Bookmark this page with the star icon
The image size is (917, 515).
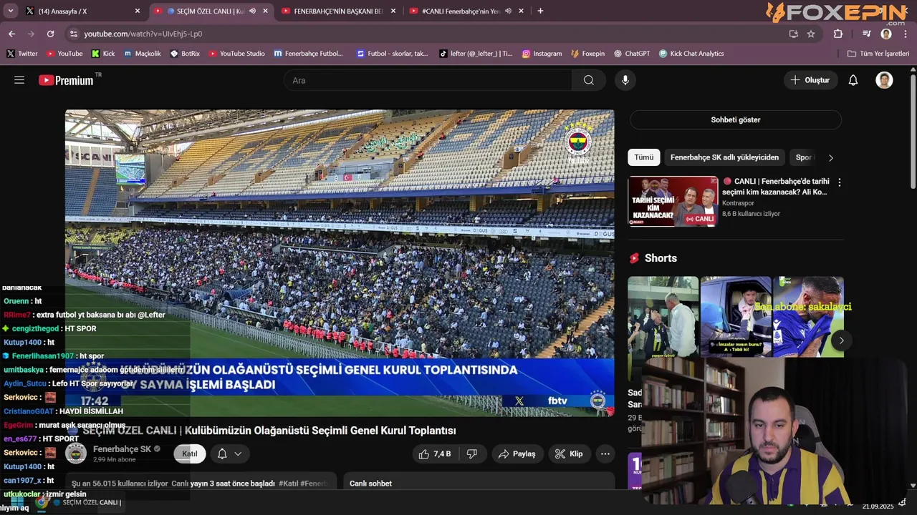[811, 34]
